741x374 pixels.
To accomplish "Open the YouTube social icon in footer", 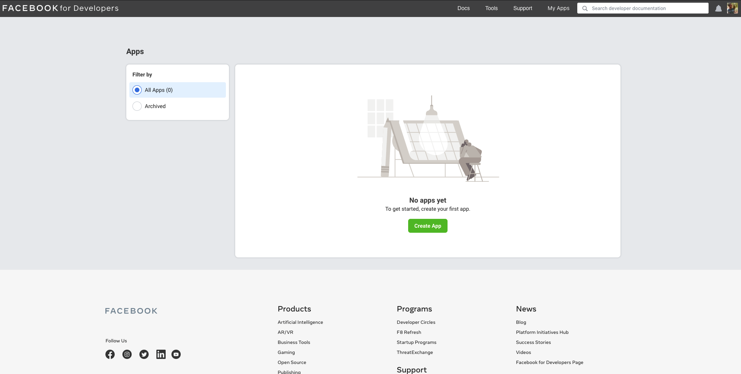I will (x=176, y=354).
